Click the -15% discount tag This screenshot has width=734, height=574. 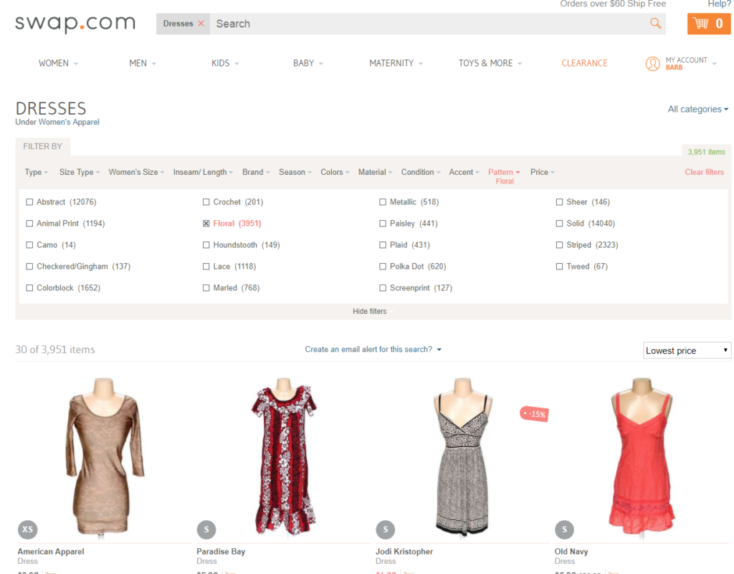tap(534, 414)
